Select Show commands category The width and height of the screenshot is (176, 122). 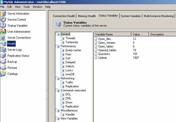pos(69,102)
